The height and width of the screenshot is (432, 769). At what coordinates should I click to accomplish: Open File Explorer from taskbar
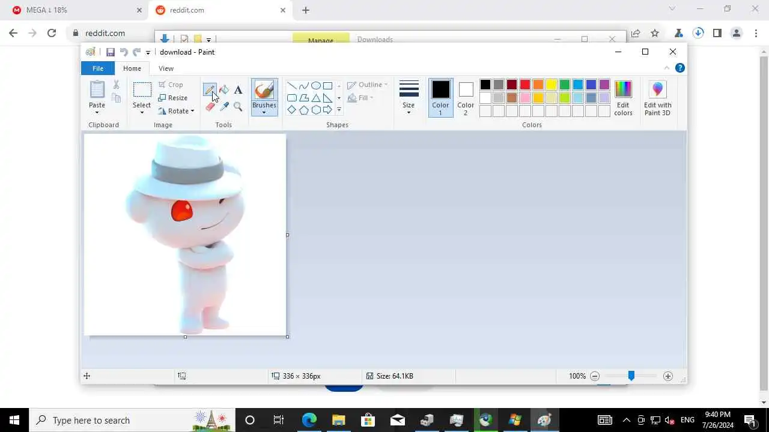pos(338,420)
